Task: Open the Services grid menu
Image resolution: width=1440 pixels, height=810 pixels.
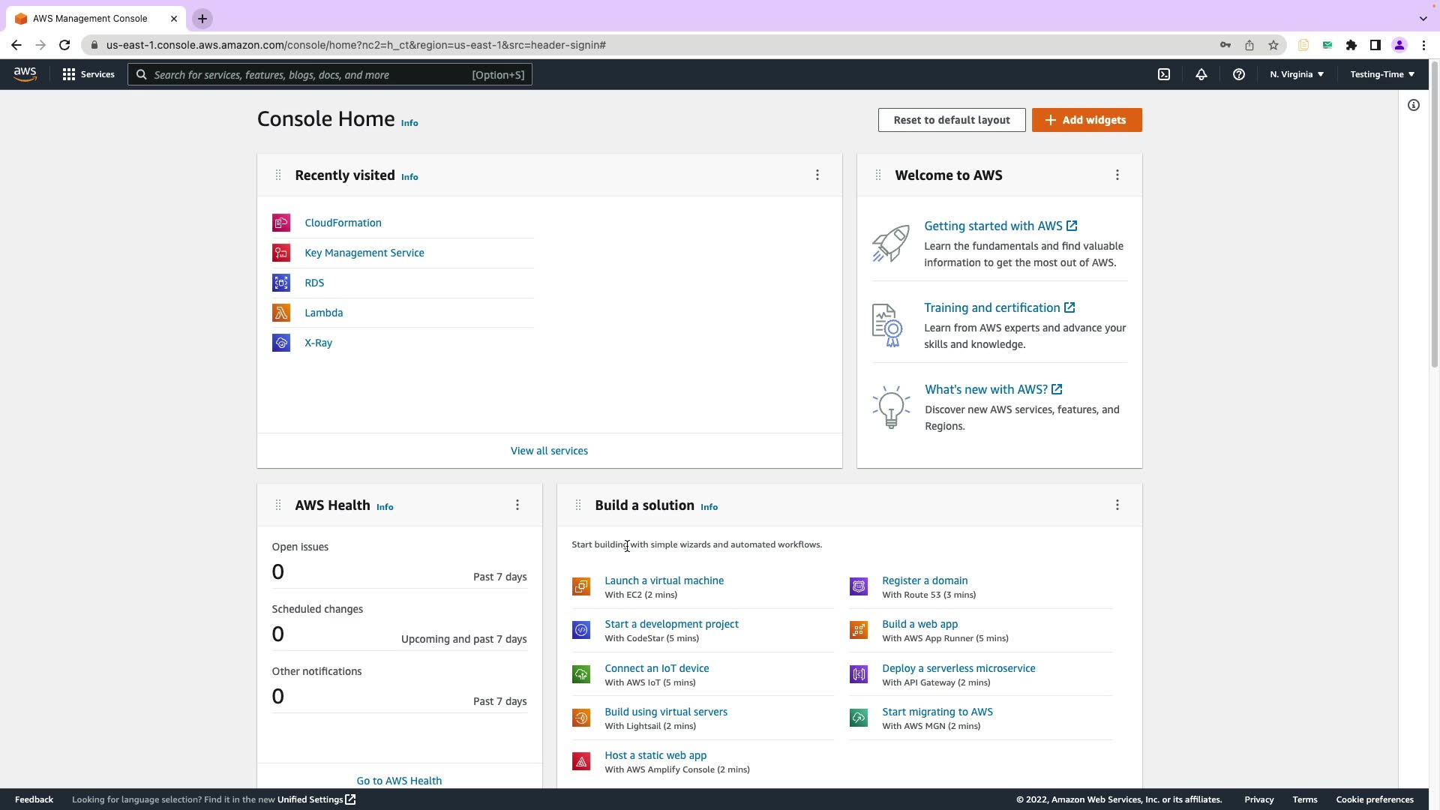Action: tap(88, 74)
